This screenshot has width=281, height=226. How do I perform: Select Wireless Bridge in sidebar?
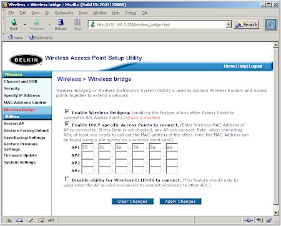(19, 110)
